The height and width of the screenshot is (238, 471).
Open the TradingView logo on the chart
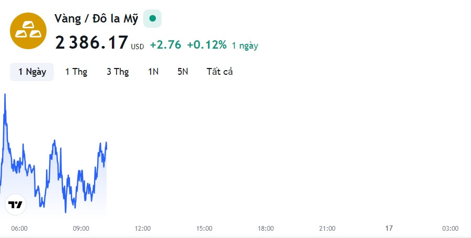pyautogui.click(x=16, y=205)
